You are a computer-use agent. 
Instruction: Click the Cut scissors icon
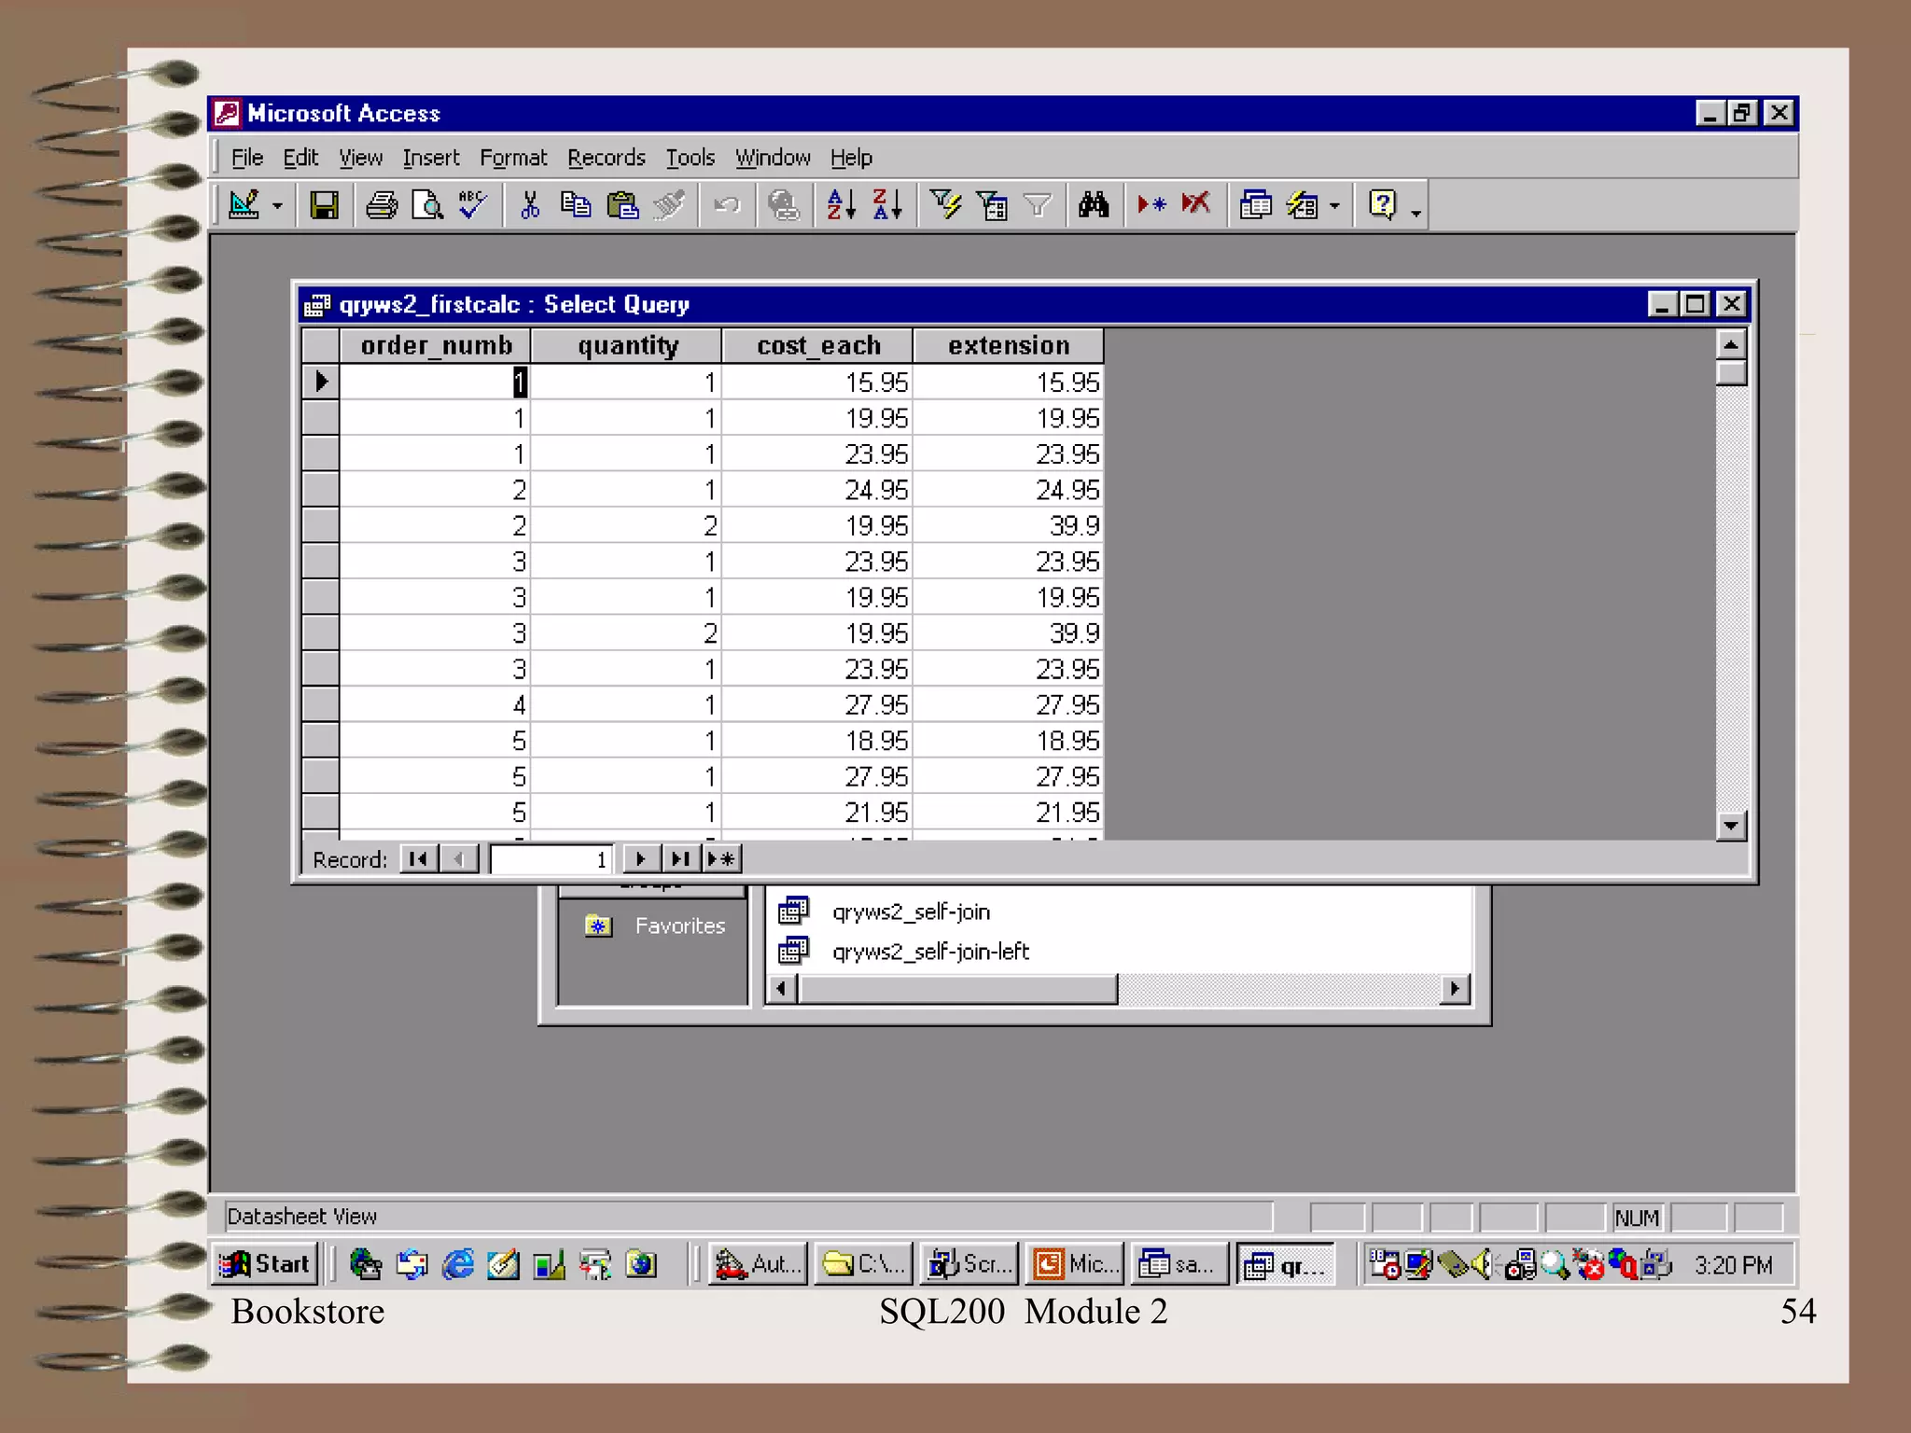[x=530, y=204]
